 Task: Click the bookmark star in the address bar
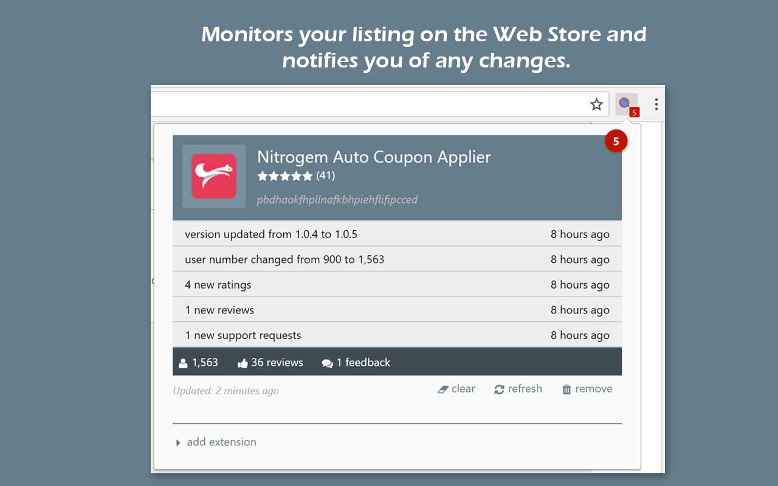(596, 104)
